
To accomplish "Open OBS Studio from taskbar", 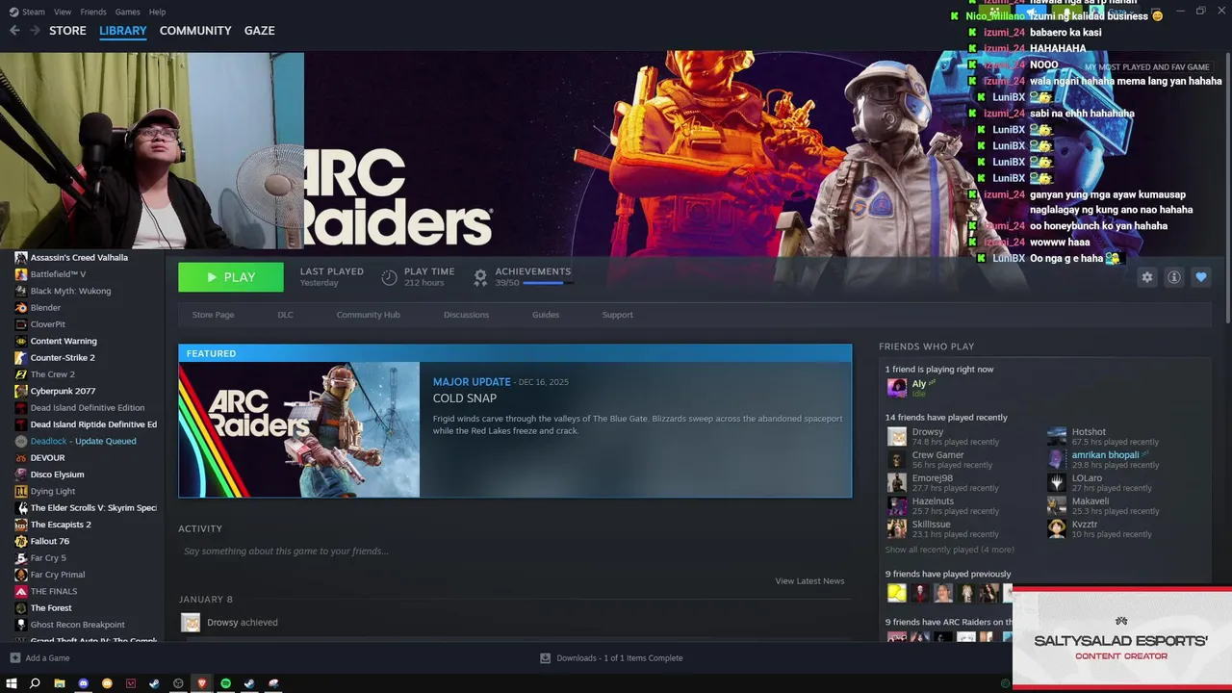I will coord(178,683).
